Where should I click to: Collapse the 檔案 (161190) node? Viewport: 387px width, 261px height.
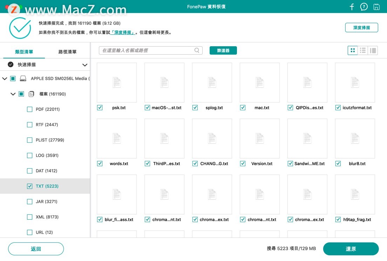click(x=13, y=94)
